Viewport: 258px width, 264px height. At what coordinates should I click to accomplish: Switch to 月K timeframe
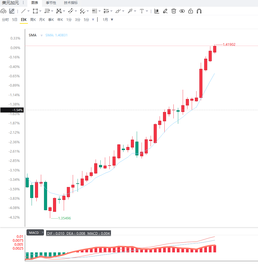(x=42, y=20)
